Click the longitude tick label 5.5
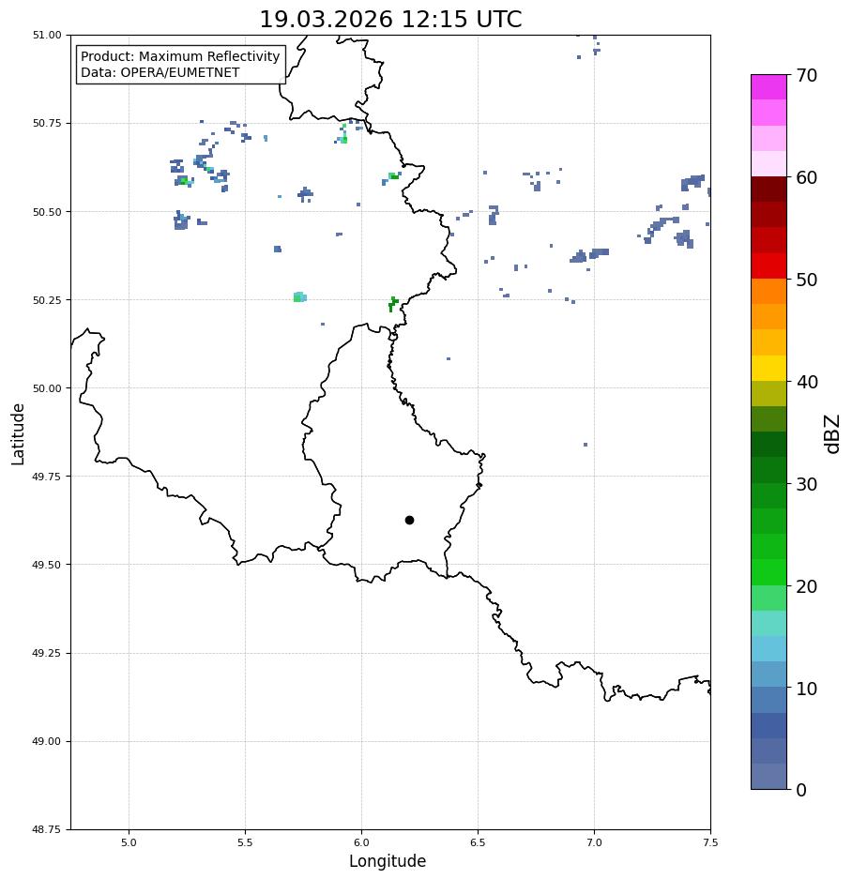 [x=245, y=842]
